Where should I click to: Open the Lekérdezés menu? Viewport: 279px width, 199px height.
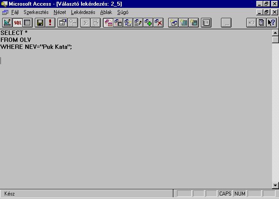[83, 12]
